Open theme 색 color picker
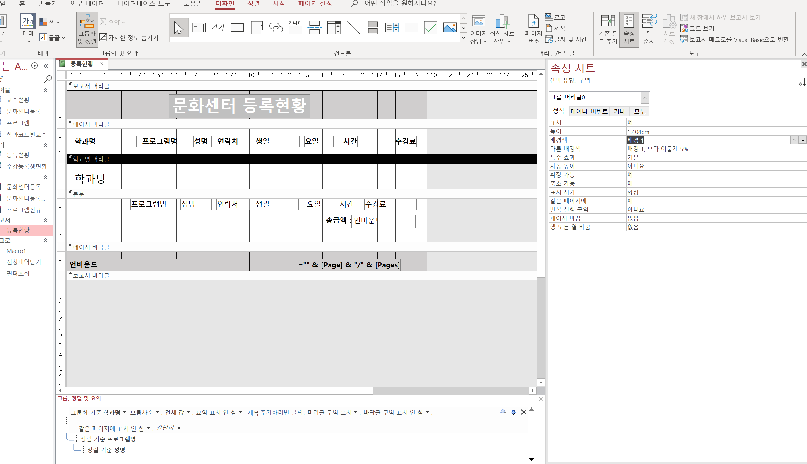Viewport: 807px width, 464px height. click(x=50, y=22)
